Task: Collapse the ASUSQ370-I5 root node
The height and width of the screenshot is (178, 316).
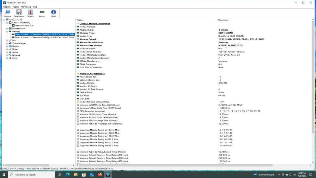Action: 4,20
